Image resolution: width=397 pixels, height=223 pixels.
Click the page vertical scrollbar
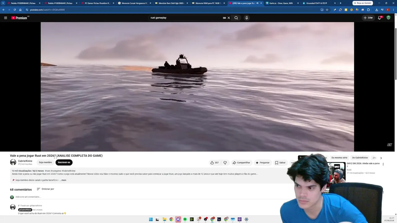click(x=396, y=54)
